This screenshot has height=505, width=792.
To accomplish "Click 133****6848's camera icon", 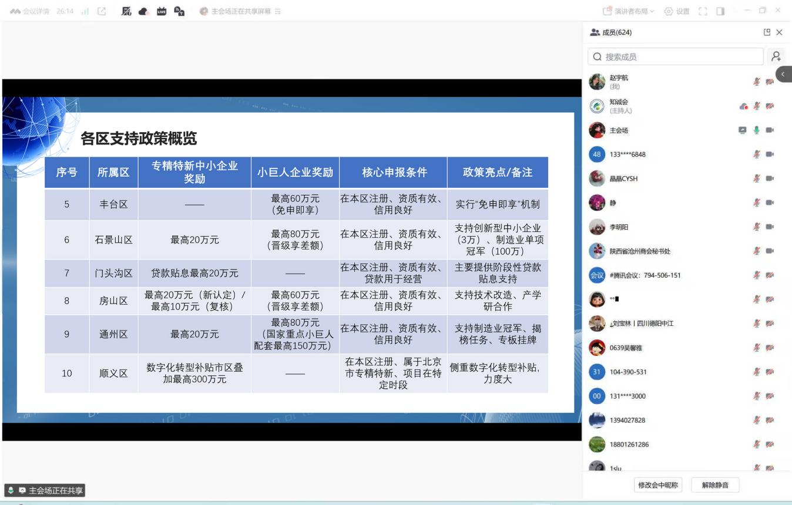I will click(770, 154).
